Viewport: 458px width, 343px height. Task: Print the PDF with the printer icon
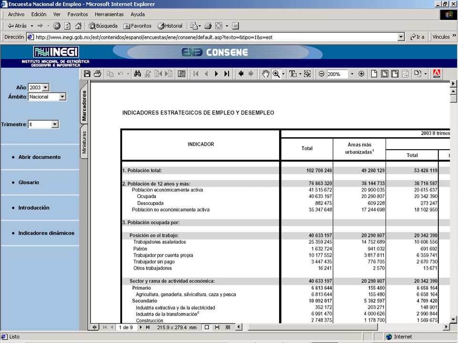(97, 74)
